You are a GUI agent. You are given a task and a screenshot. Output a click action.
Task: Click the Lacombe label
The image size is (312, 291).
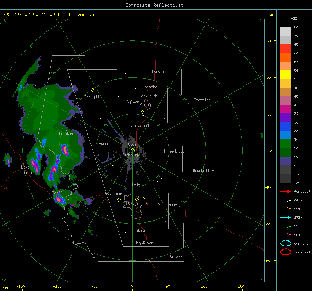pos(150,87)
